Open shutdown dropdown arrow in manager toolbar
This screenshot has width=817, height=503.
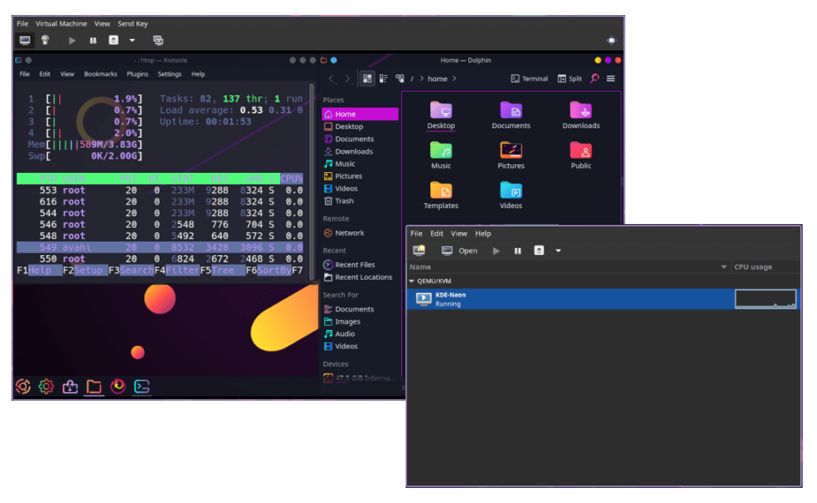click(558, 250)
